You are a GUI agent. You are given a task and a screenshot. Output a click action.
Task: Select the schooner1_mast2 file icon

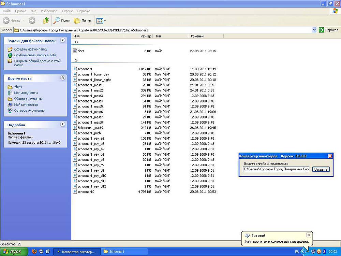click(x=75, y=90)
